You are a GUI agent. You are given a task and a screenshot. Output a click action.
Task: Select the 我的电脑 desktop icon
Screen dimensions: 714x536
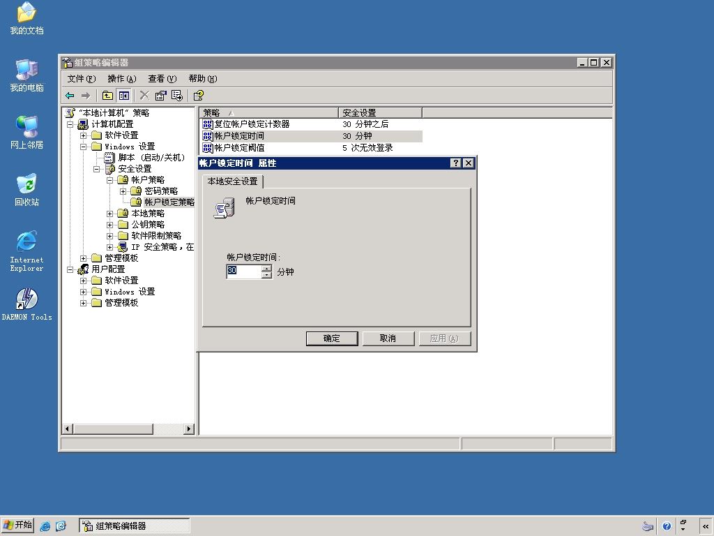pos(26,75)
